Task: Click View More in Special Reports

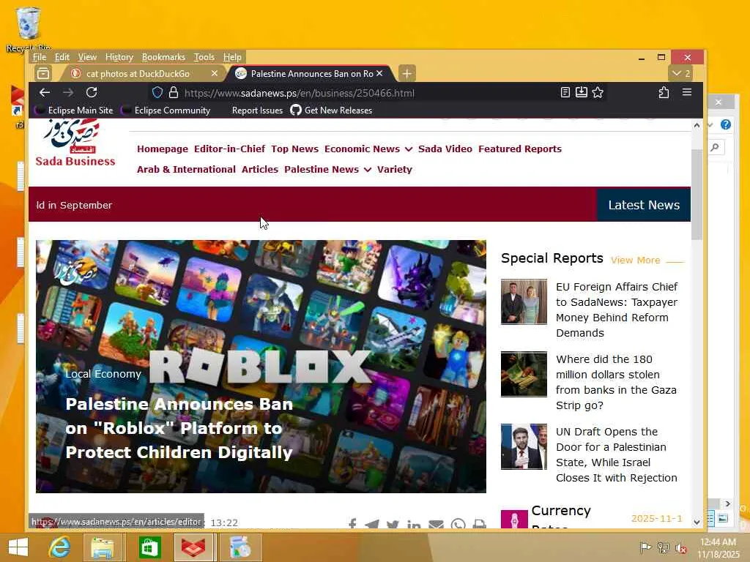Action: (x=635, y=260)
